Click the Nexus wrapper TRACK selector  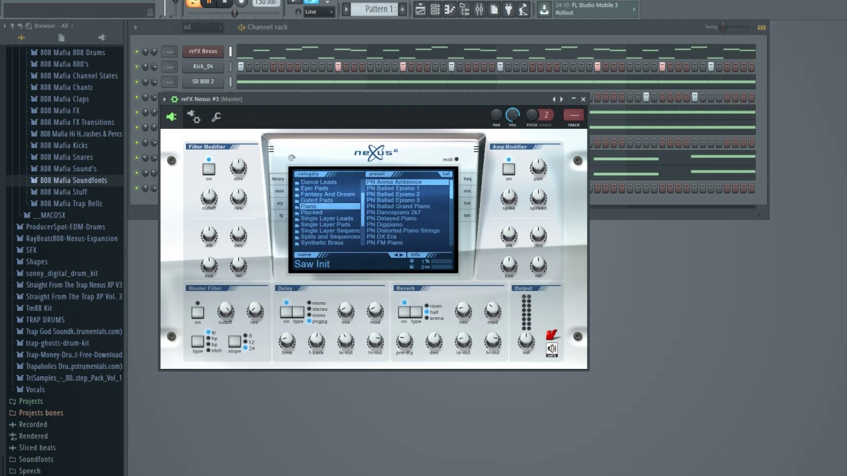point(574,115)
